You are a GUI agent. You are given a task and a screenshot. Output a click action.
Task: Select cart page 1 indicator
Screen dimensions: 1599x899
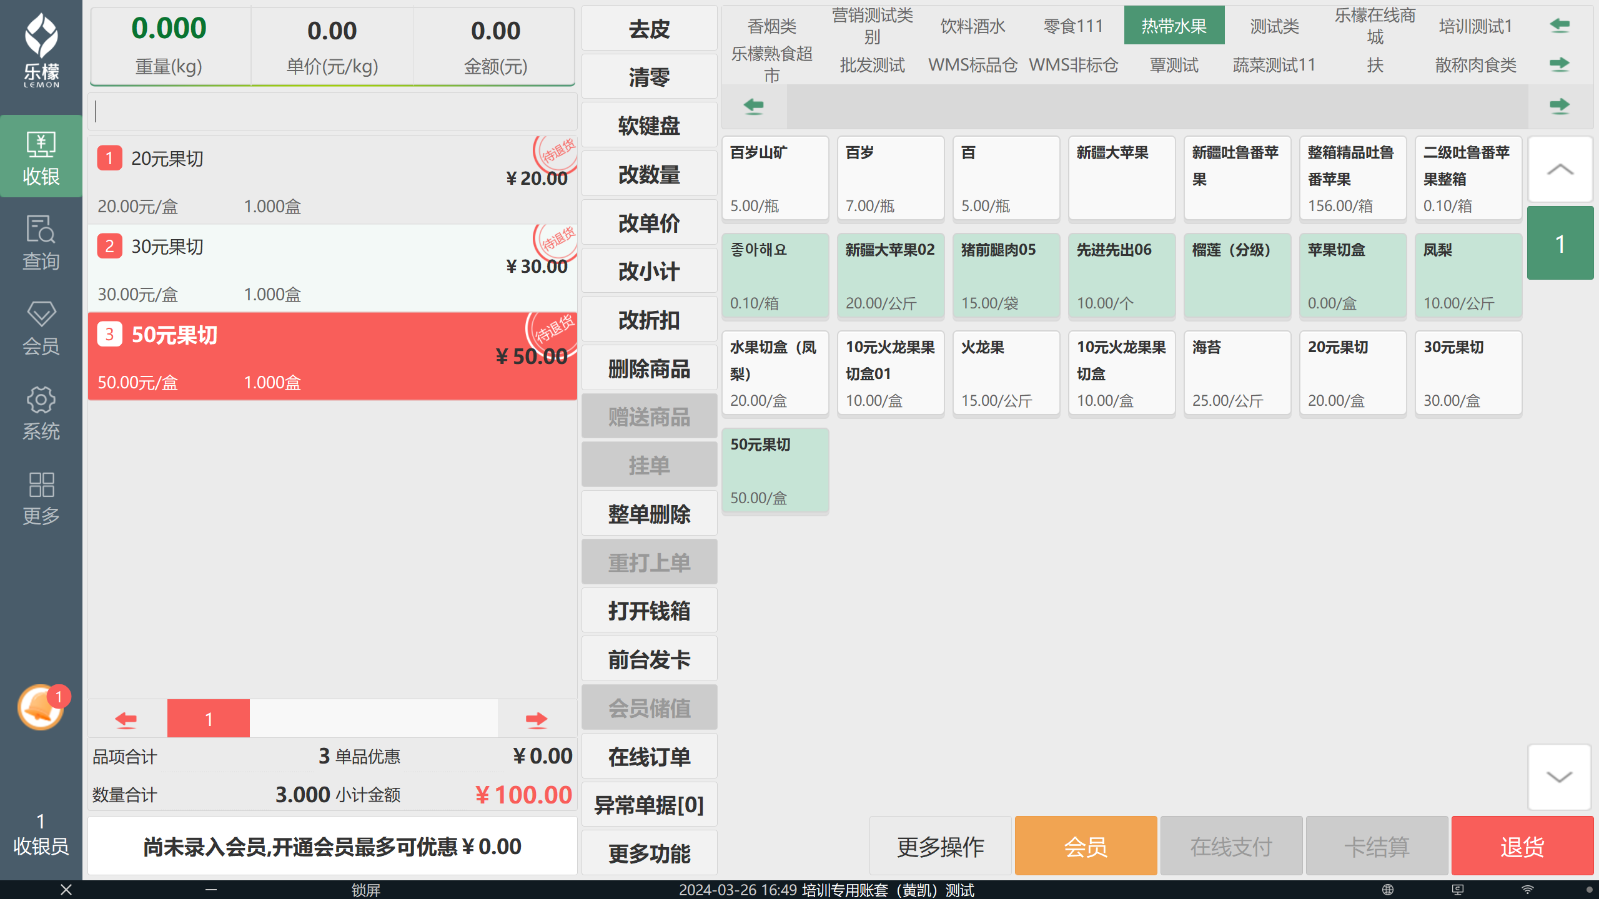click(x=209, y=719)
